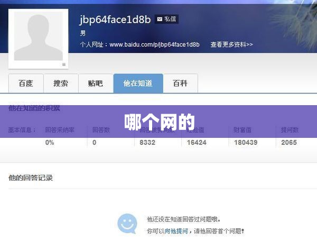
Task: Open personal URL www.baidu.com/p/jbp64face1d8b
Action: coord(154,44)
